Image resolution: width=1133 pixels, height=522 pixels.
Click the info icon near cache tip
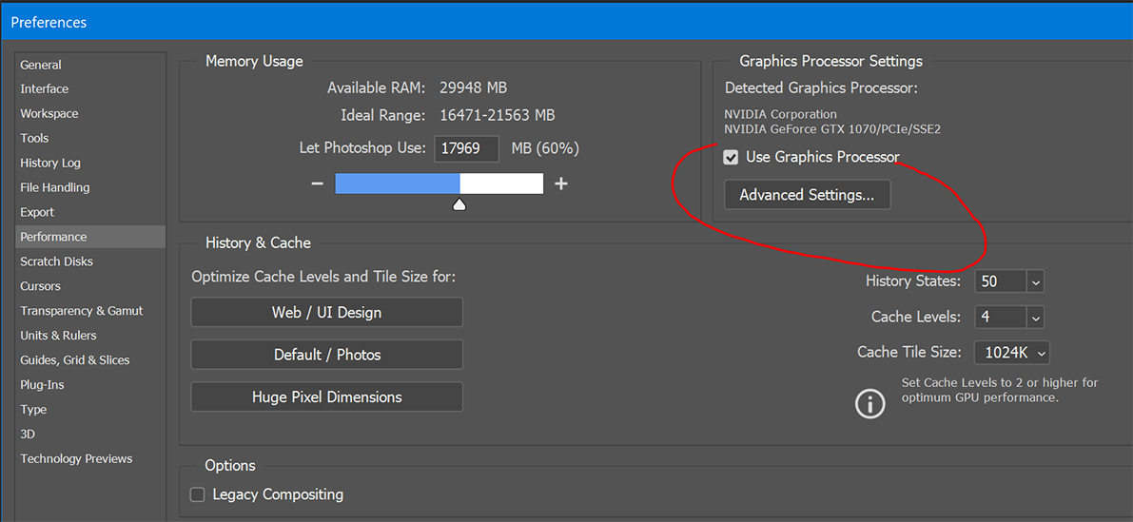pyautogui.click(x=869, y=403)
